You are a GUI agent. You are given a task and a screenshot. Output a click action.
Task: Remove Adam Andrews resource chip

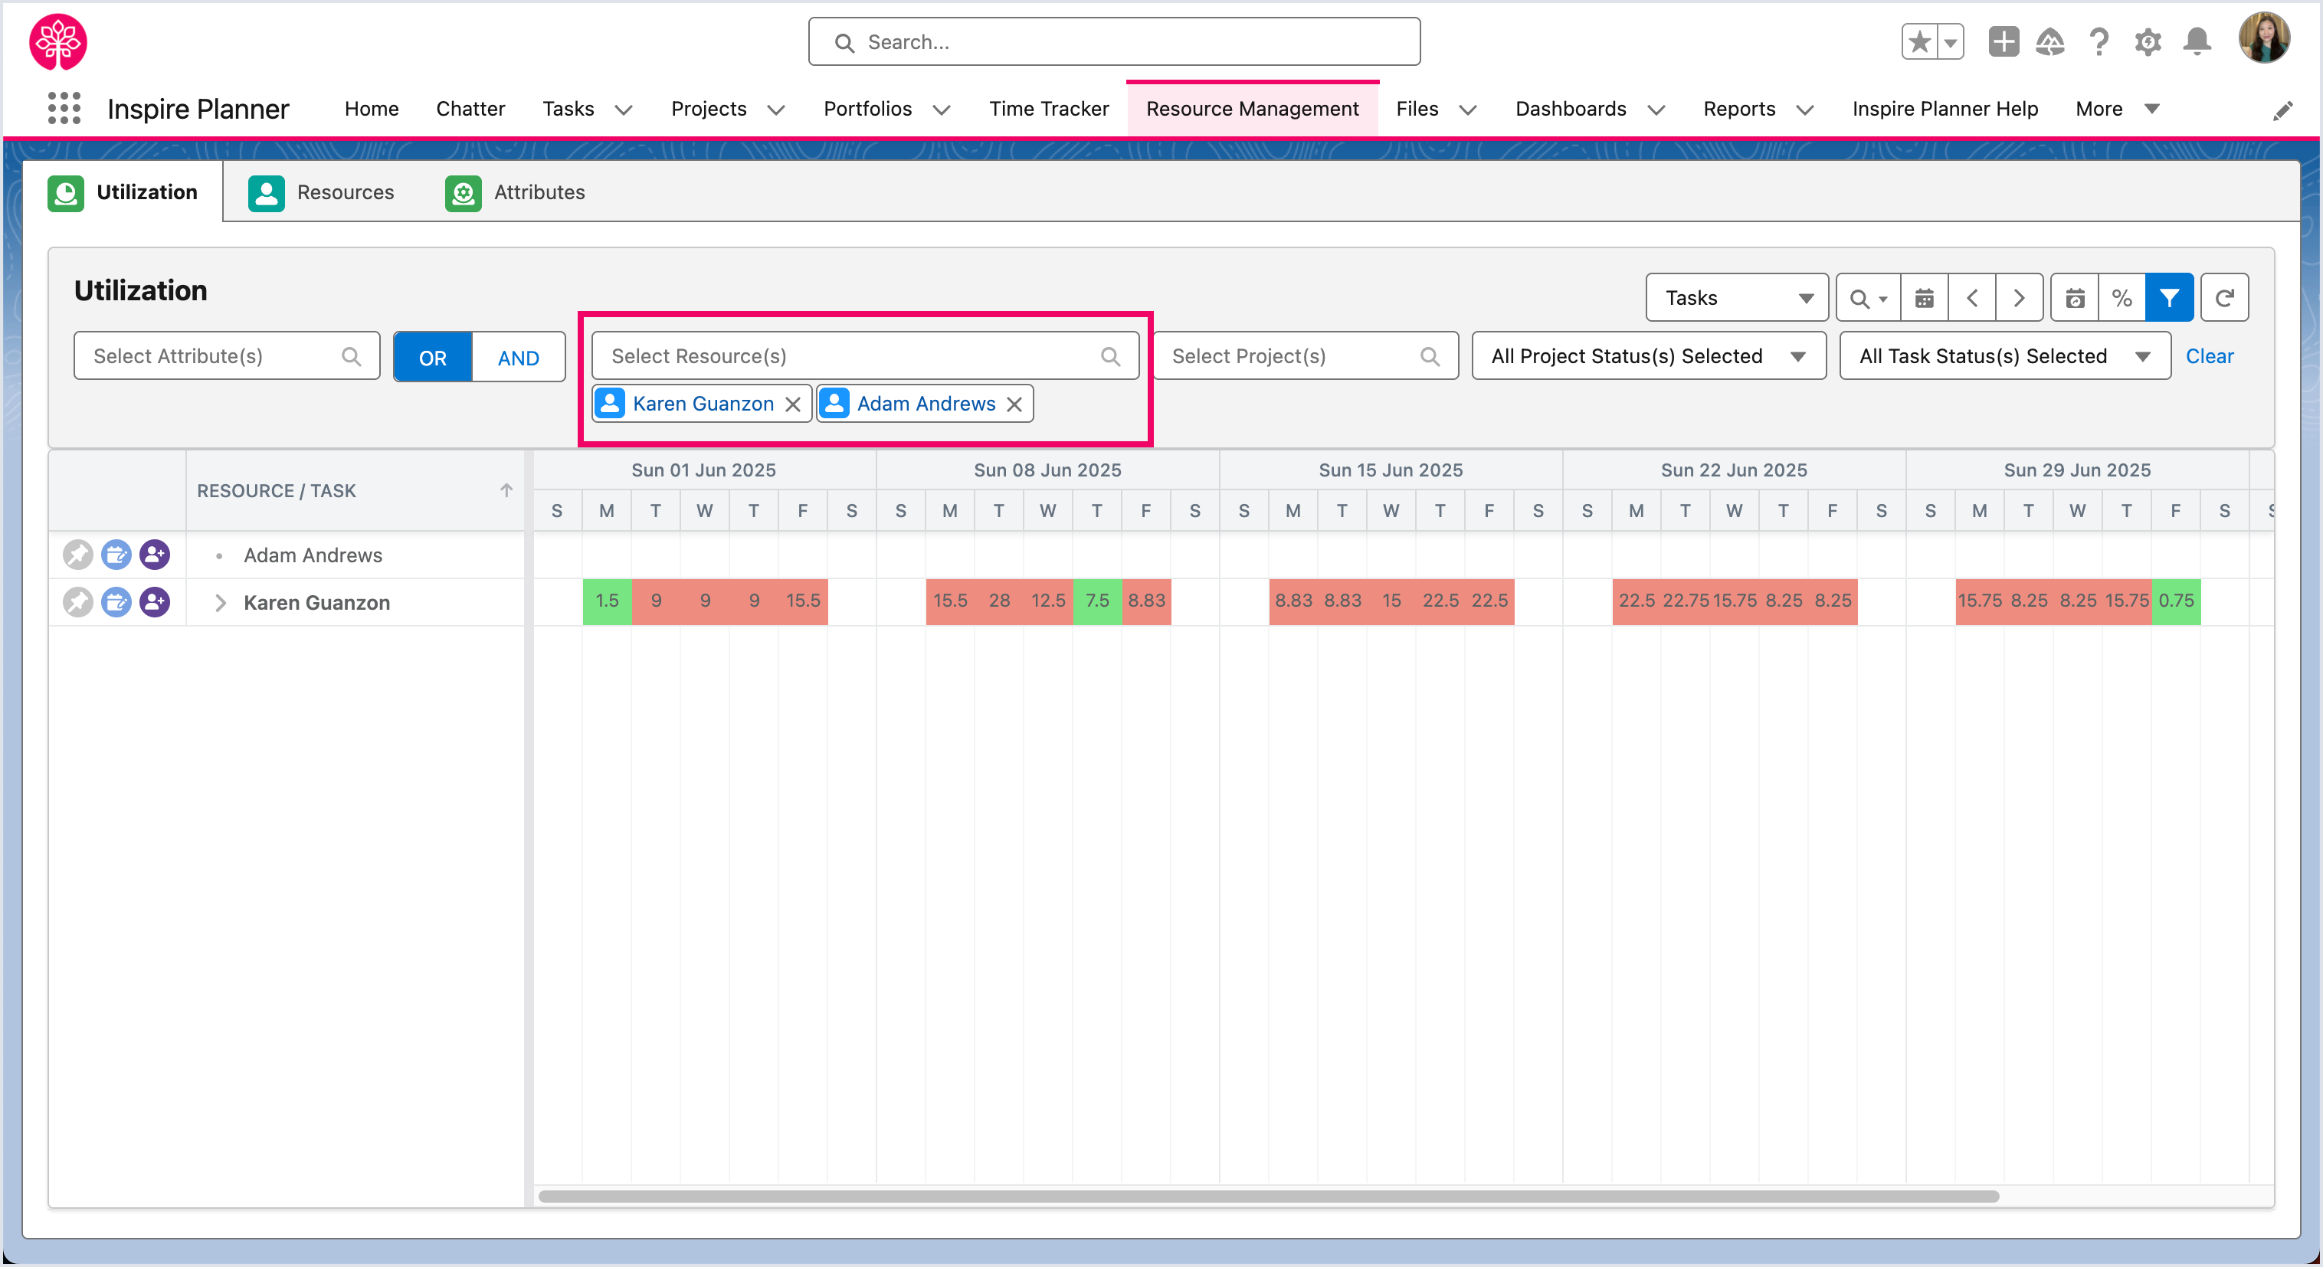[1014, 404]
